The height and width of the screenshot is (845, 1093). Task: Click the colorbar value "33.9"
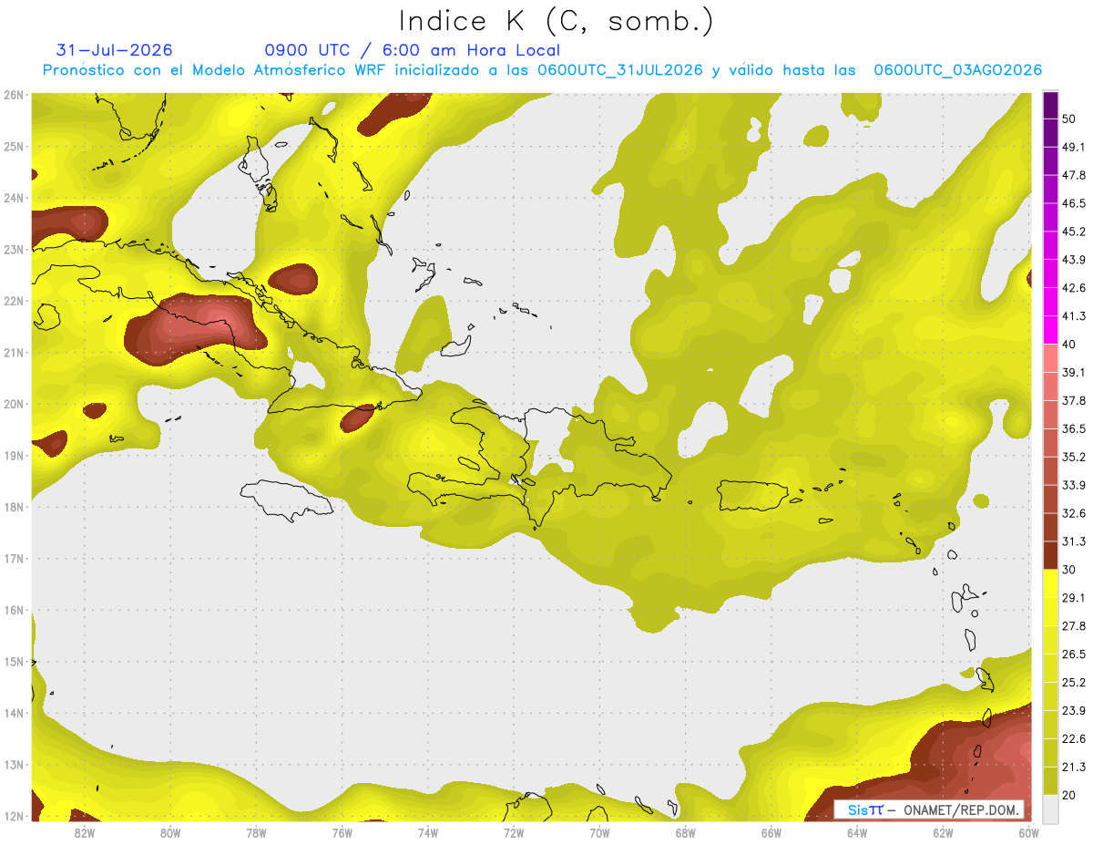point(1074,485)
